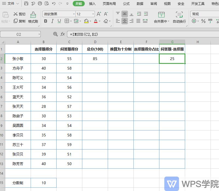Click the Find (magnifier) icon
The image size is (219, 191).
click(55, 34)
